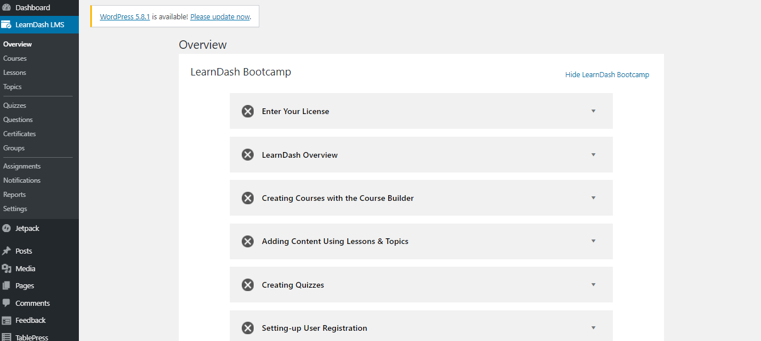Expand the Setting-up User Registration arrow
Screen dimensions: 761x341
pos(594,328)
